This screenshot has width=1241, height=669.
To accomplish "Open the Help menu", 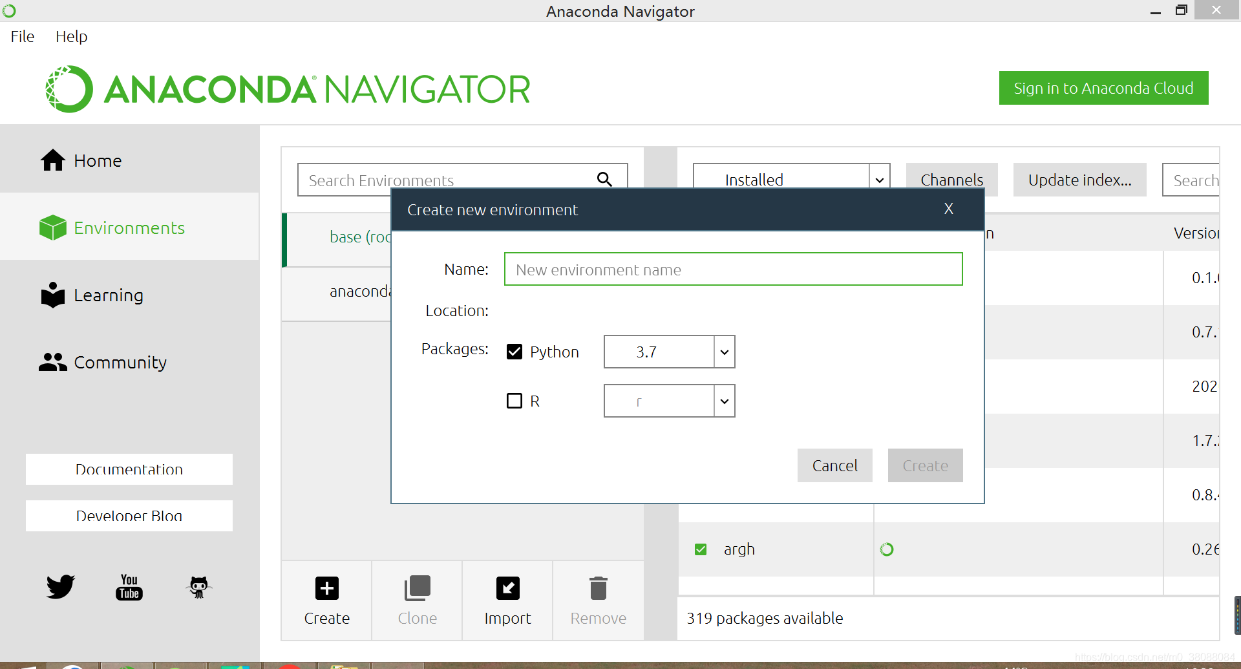I will coord(71,36).
